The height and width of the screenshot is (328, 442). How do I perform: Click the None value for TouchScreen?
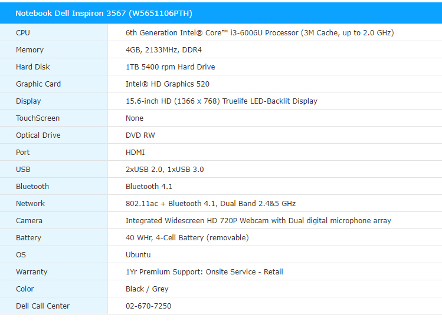pyautogui.click(x=135, y=118)
